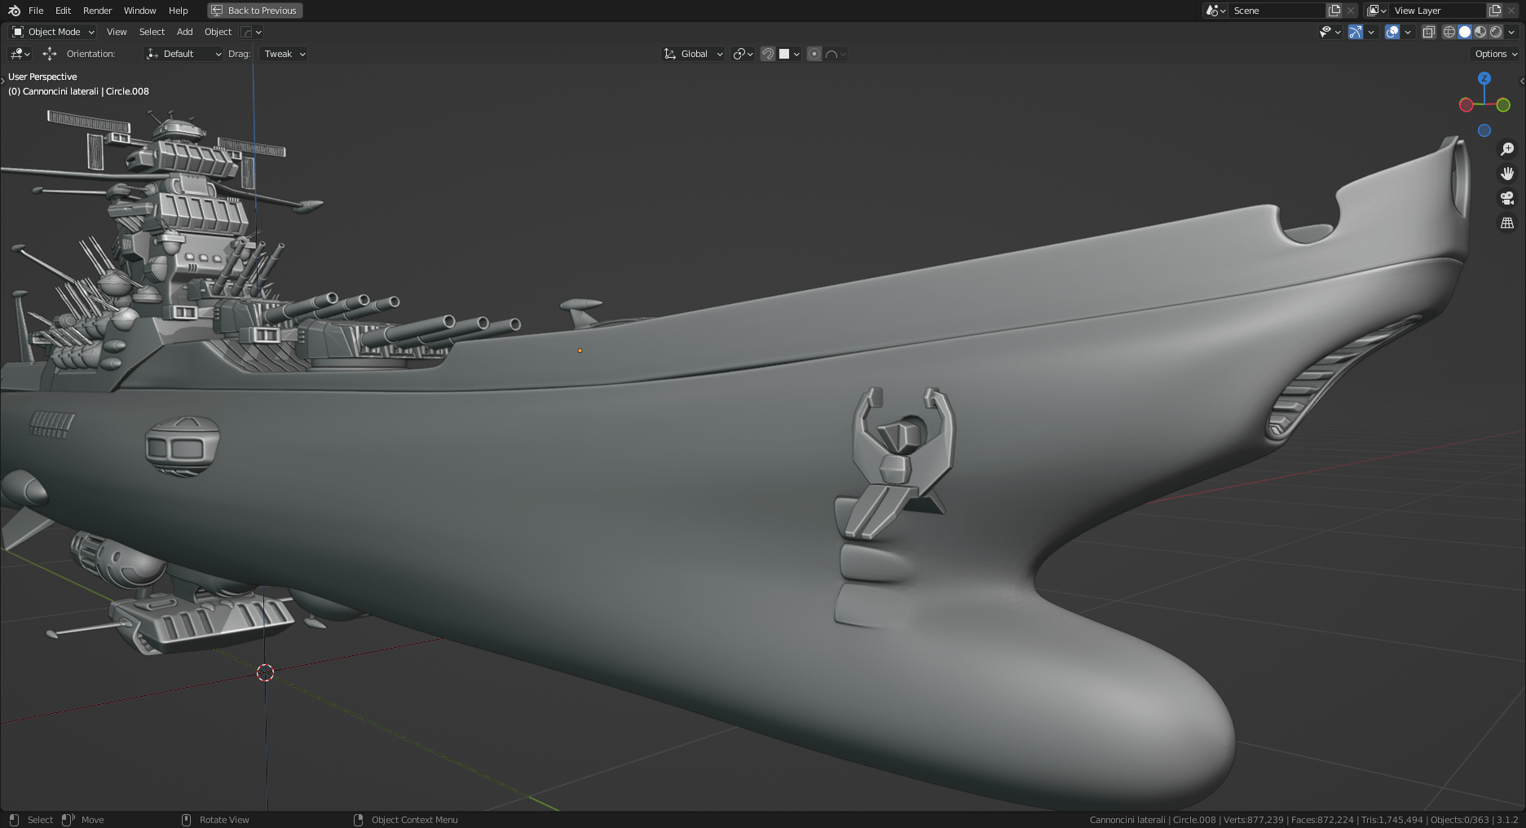
Task: Open the active tool selector dropdown
Action: pyautogui.click(x=20, y=54)
